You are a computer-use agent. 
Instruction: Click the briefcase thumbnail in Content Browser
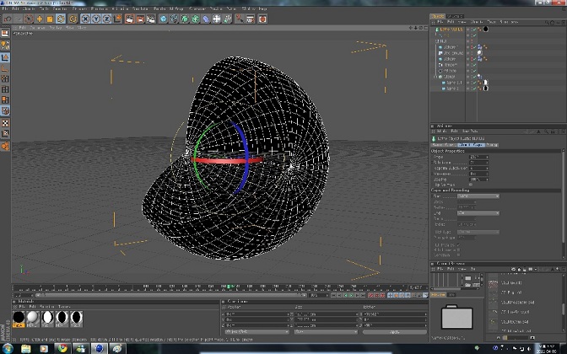[456, 317]
